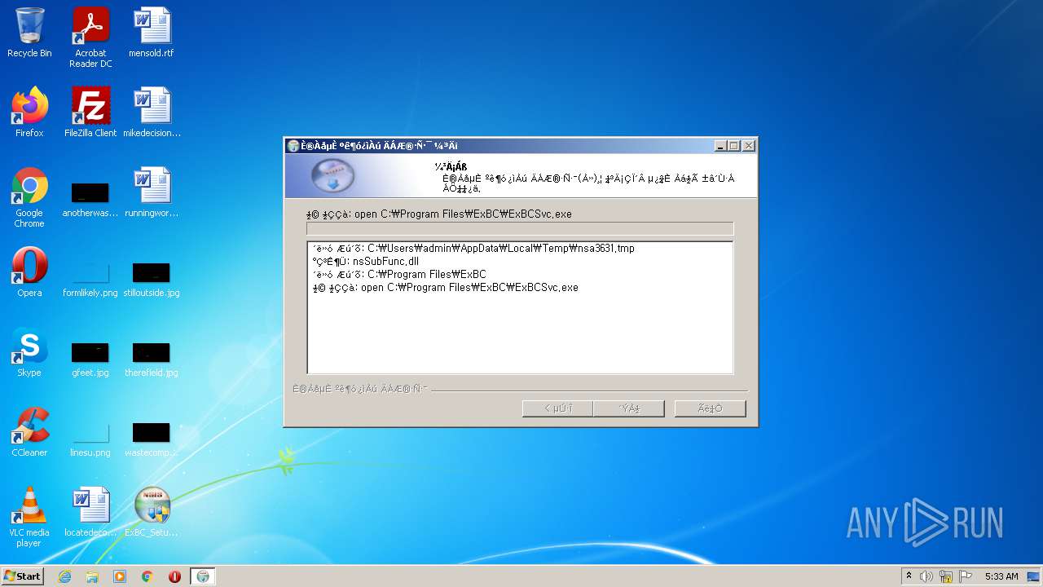Click the installer Next button
The width and height of the screenshot is (1043, 587).
click(x=629, y=408)
